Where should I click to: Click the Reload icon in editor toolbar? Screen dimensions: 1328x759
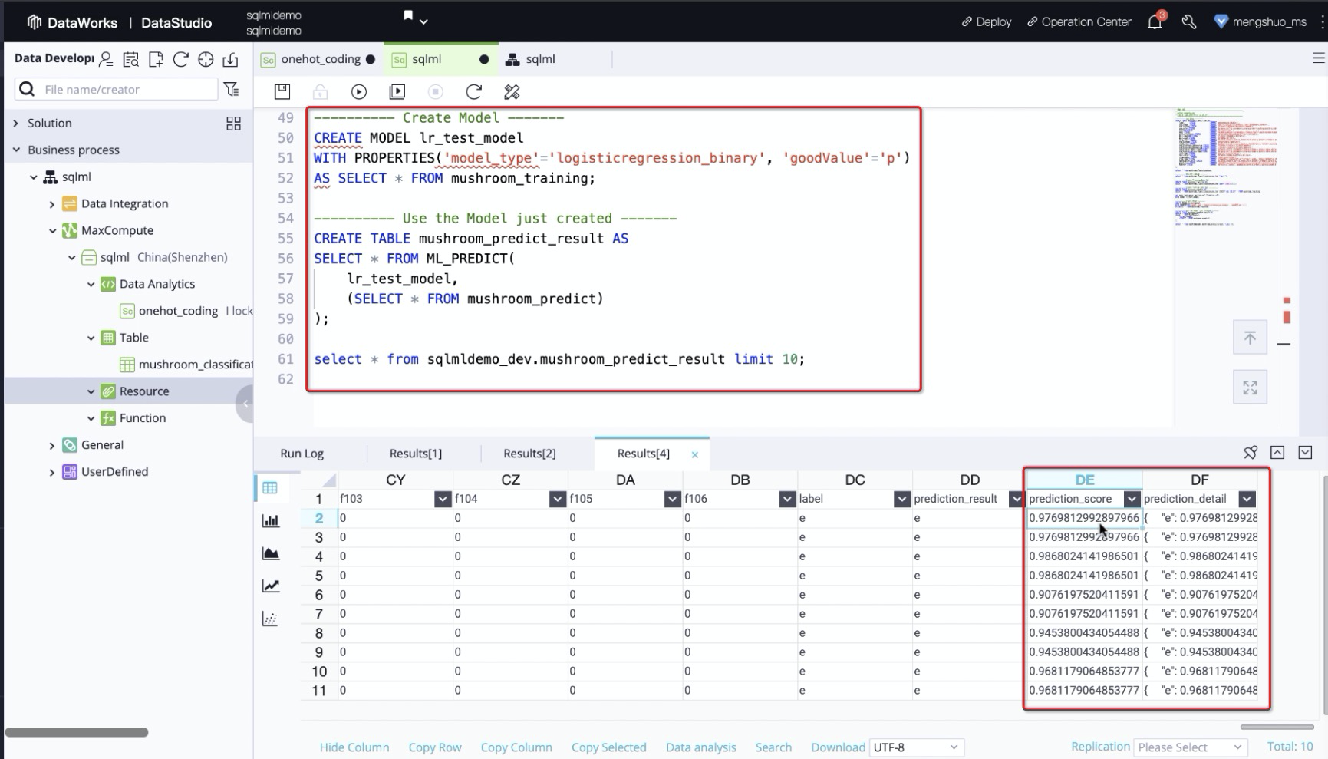[473, 92]
